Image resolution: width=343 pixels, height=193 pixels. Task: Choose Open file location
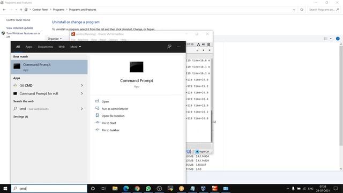[113, 116]
